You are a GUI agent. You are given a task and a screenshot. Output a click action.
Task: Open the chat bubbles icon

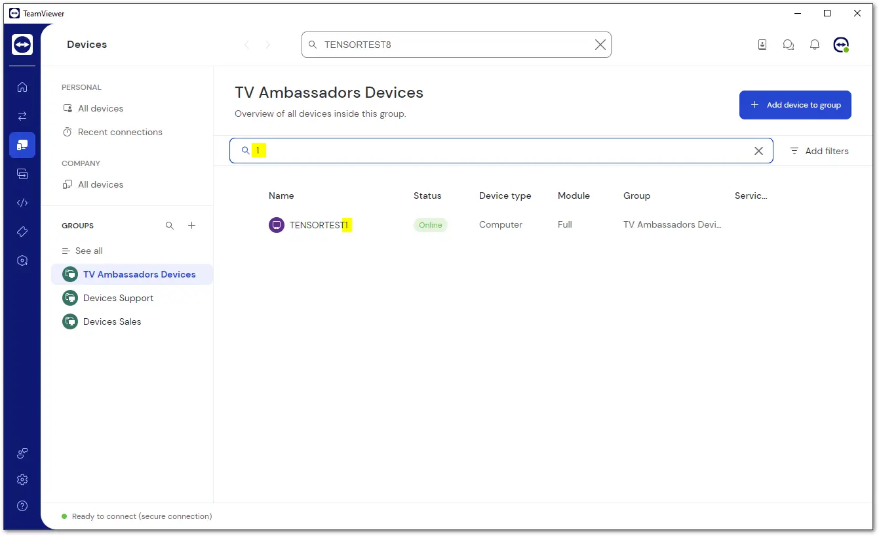(789, 45)
